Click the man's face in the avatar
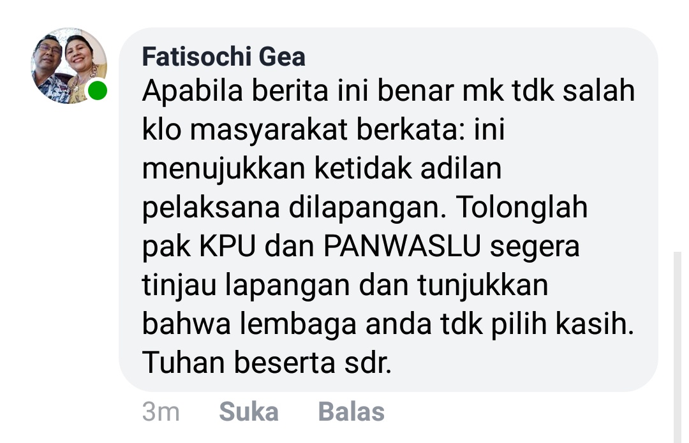The image size is (689, 443). [x=48, y=52]
